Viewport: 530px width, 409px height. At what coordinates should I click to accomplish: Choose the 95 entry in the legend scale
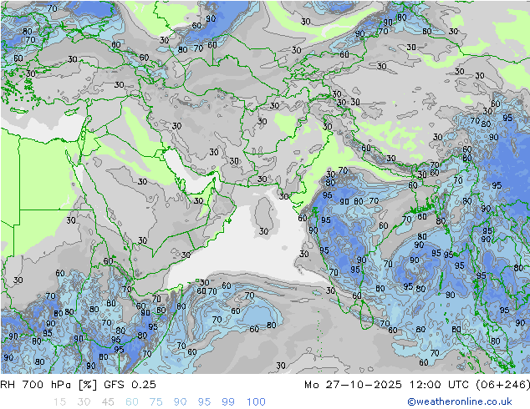coord(204,401)
